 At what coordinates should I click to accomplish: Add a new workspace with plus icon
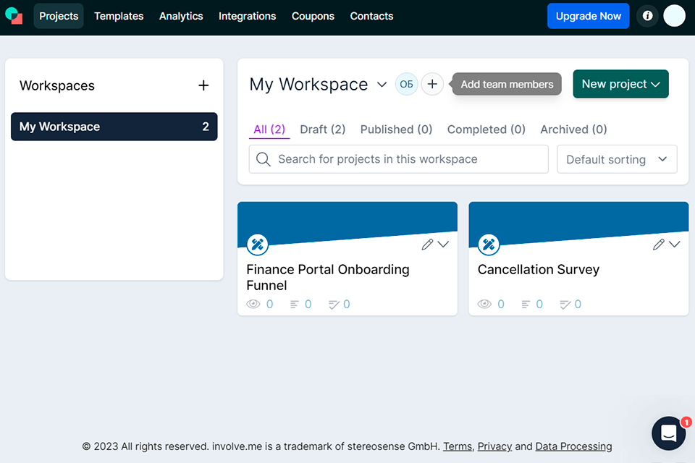click(203, 85)
